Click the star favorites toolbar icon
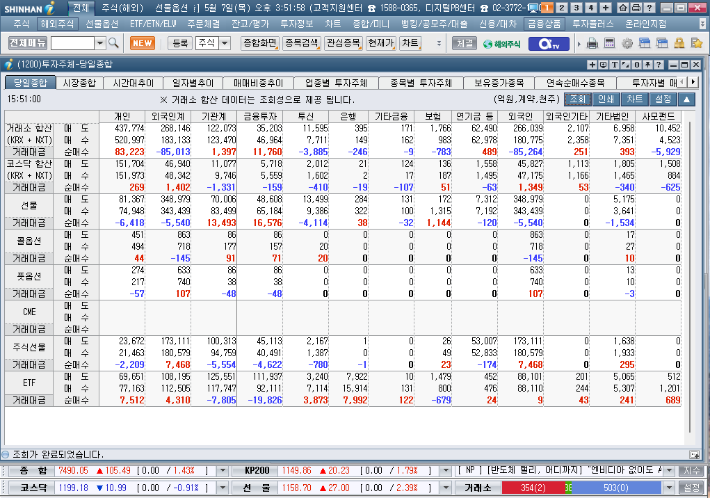The width and height of the screenshot is (710, 498). pos(696,43)
